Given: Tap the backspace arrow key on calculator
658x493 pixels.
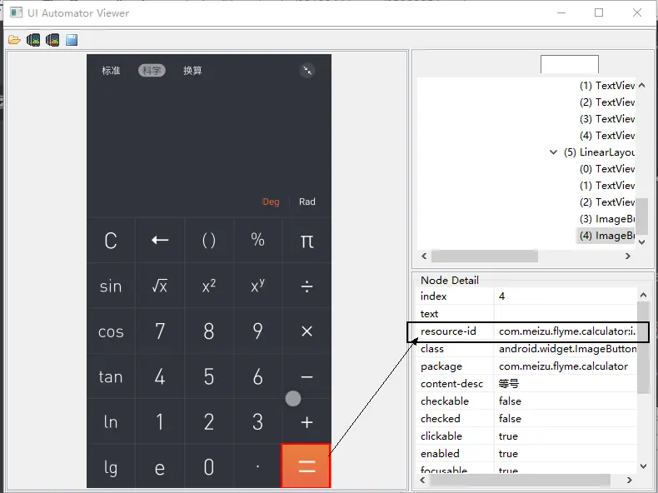Looking at the screenshot, I should tap(160, 240).
